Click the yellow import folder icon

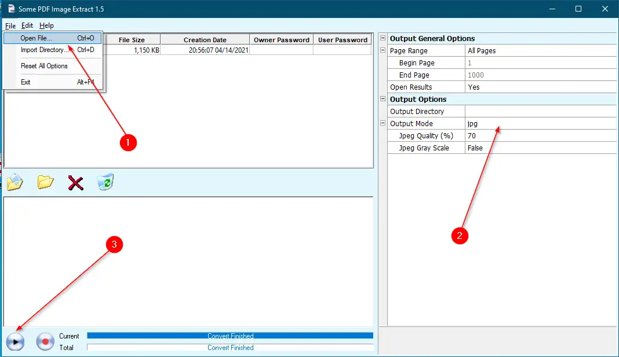45,182
